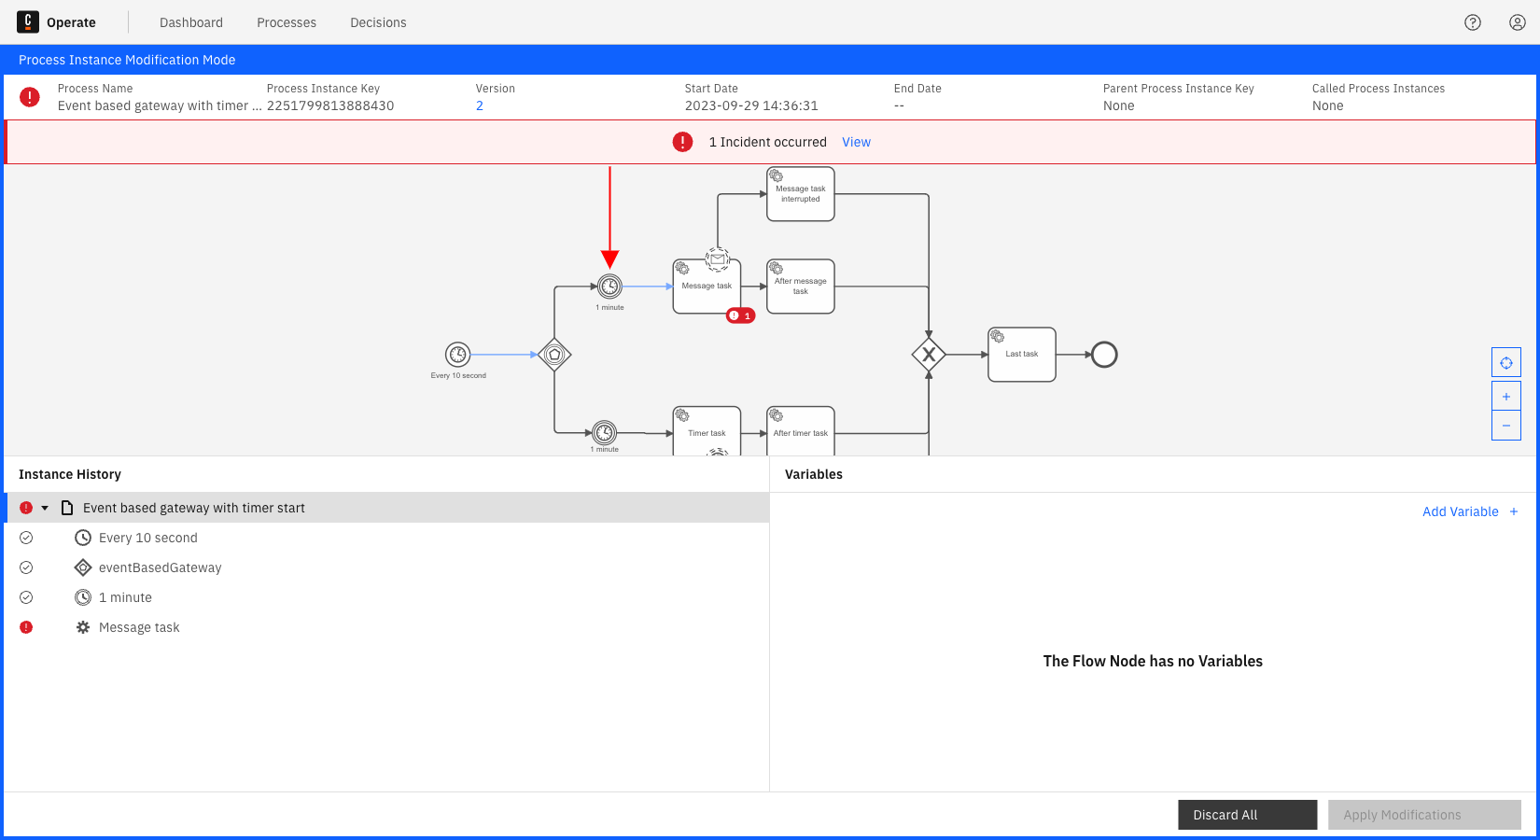Navigate to the Dashboard
Viewport: 1540px width, 840px height.
point(190,22)
